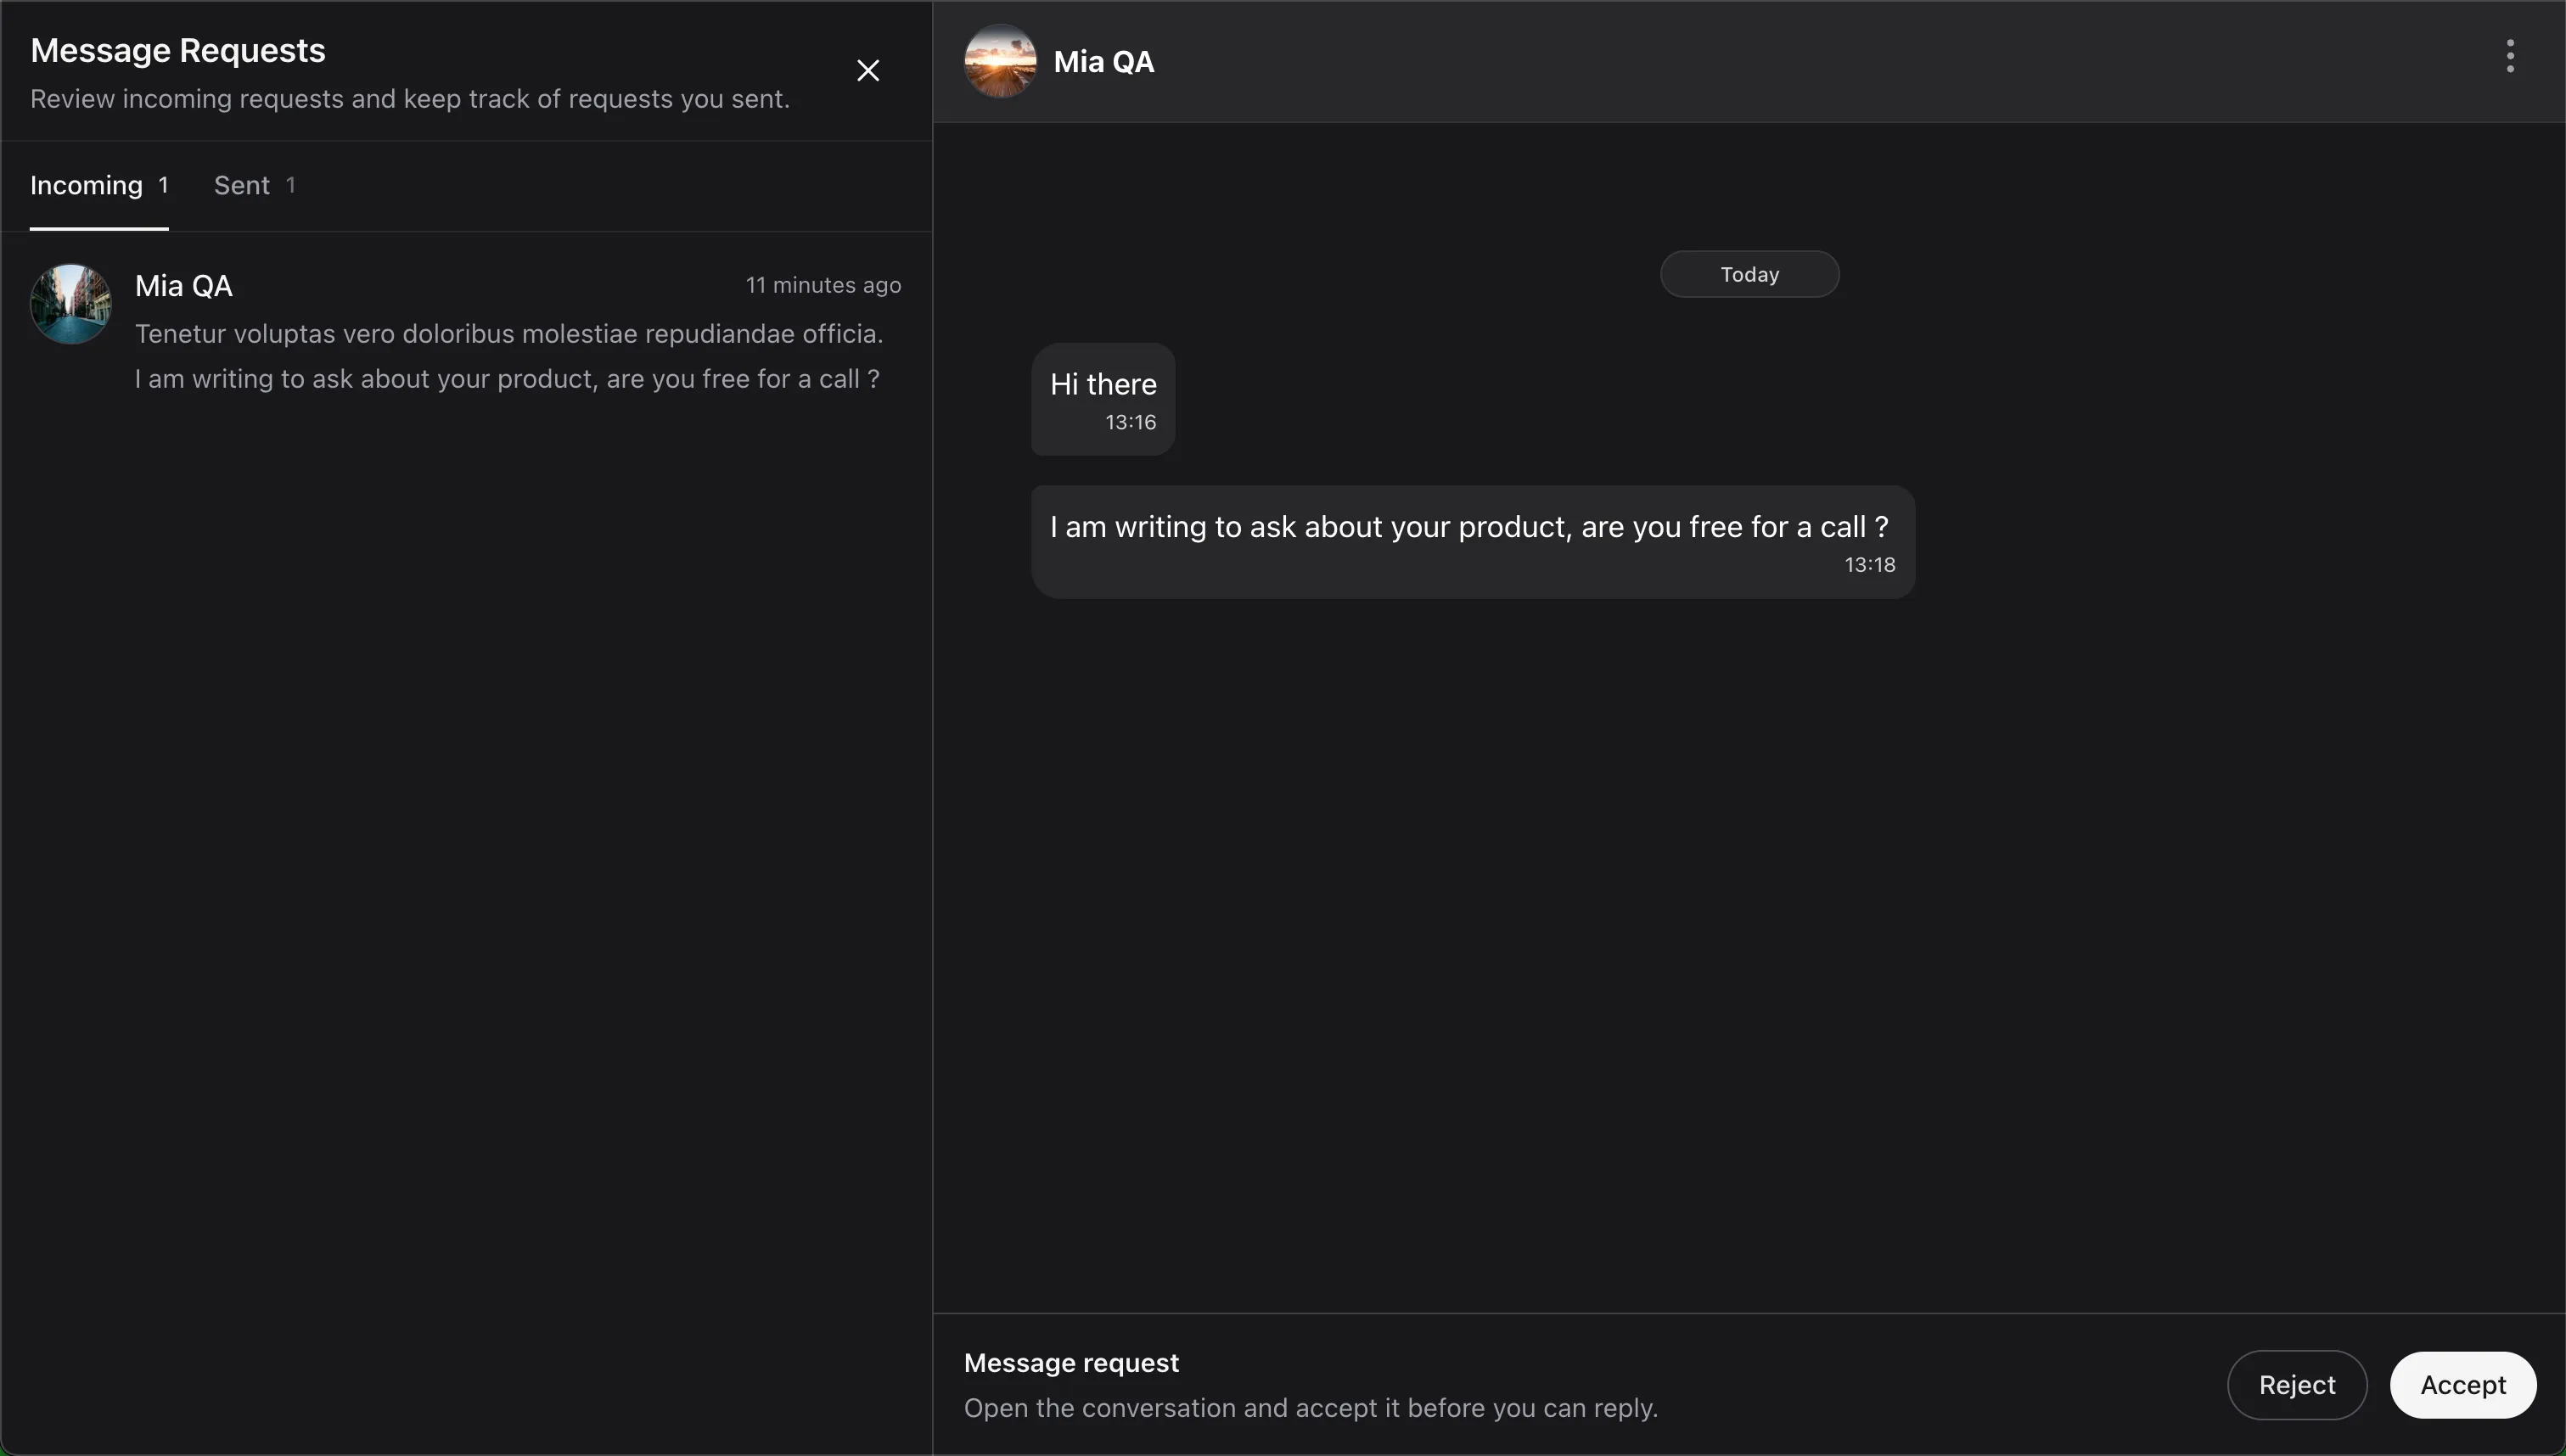The height and width of the screenshot is (1456, 2566).
Task: Click the product call preview text in the list
Action: [x=508, y=379]
